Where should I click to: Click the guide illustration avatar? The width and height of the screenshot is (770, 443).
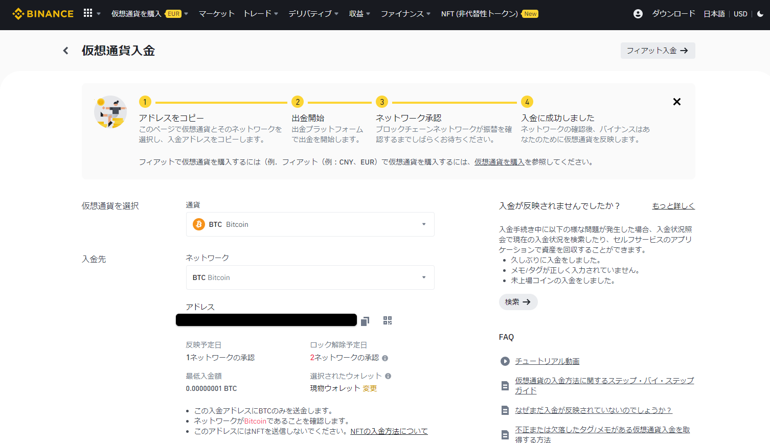tap(110, 112)
